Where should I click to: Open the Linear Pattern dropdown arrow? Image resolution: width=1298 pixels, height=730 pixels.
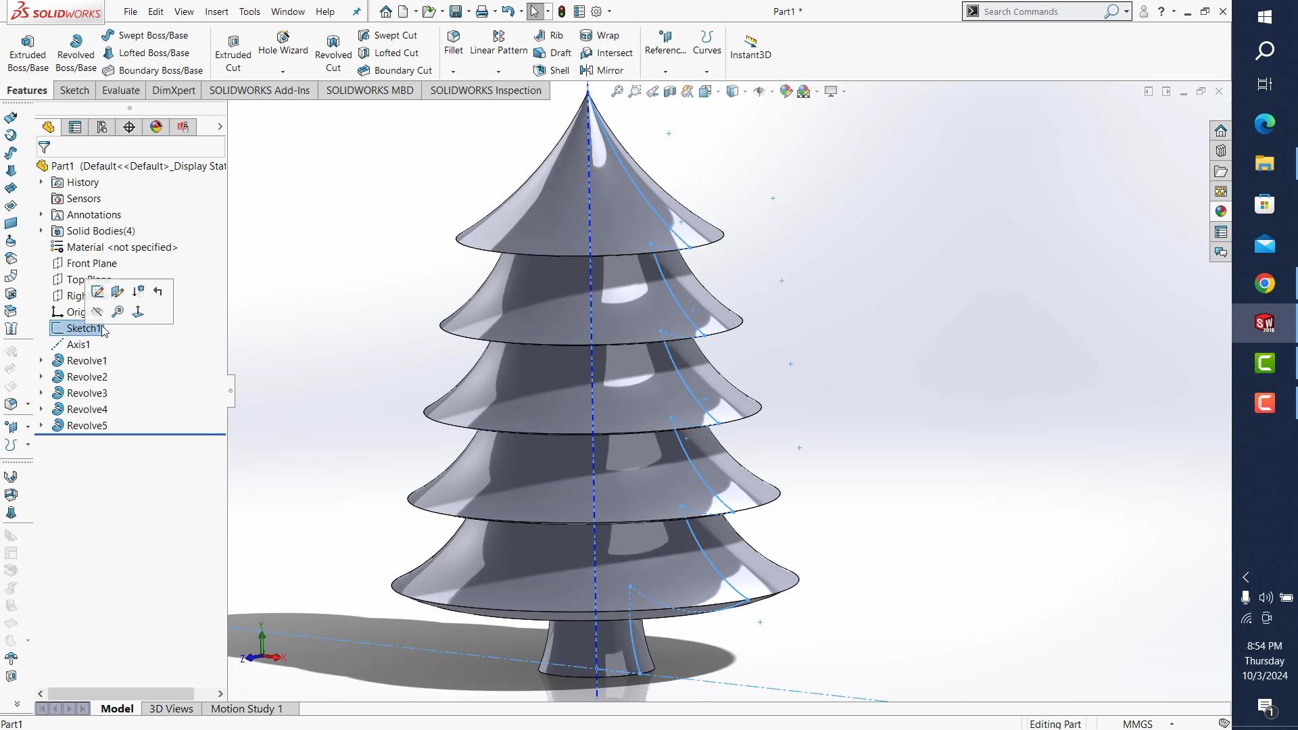[498, 72]
